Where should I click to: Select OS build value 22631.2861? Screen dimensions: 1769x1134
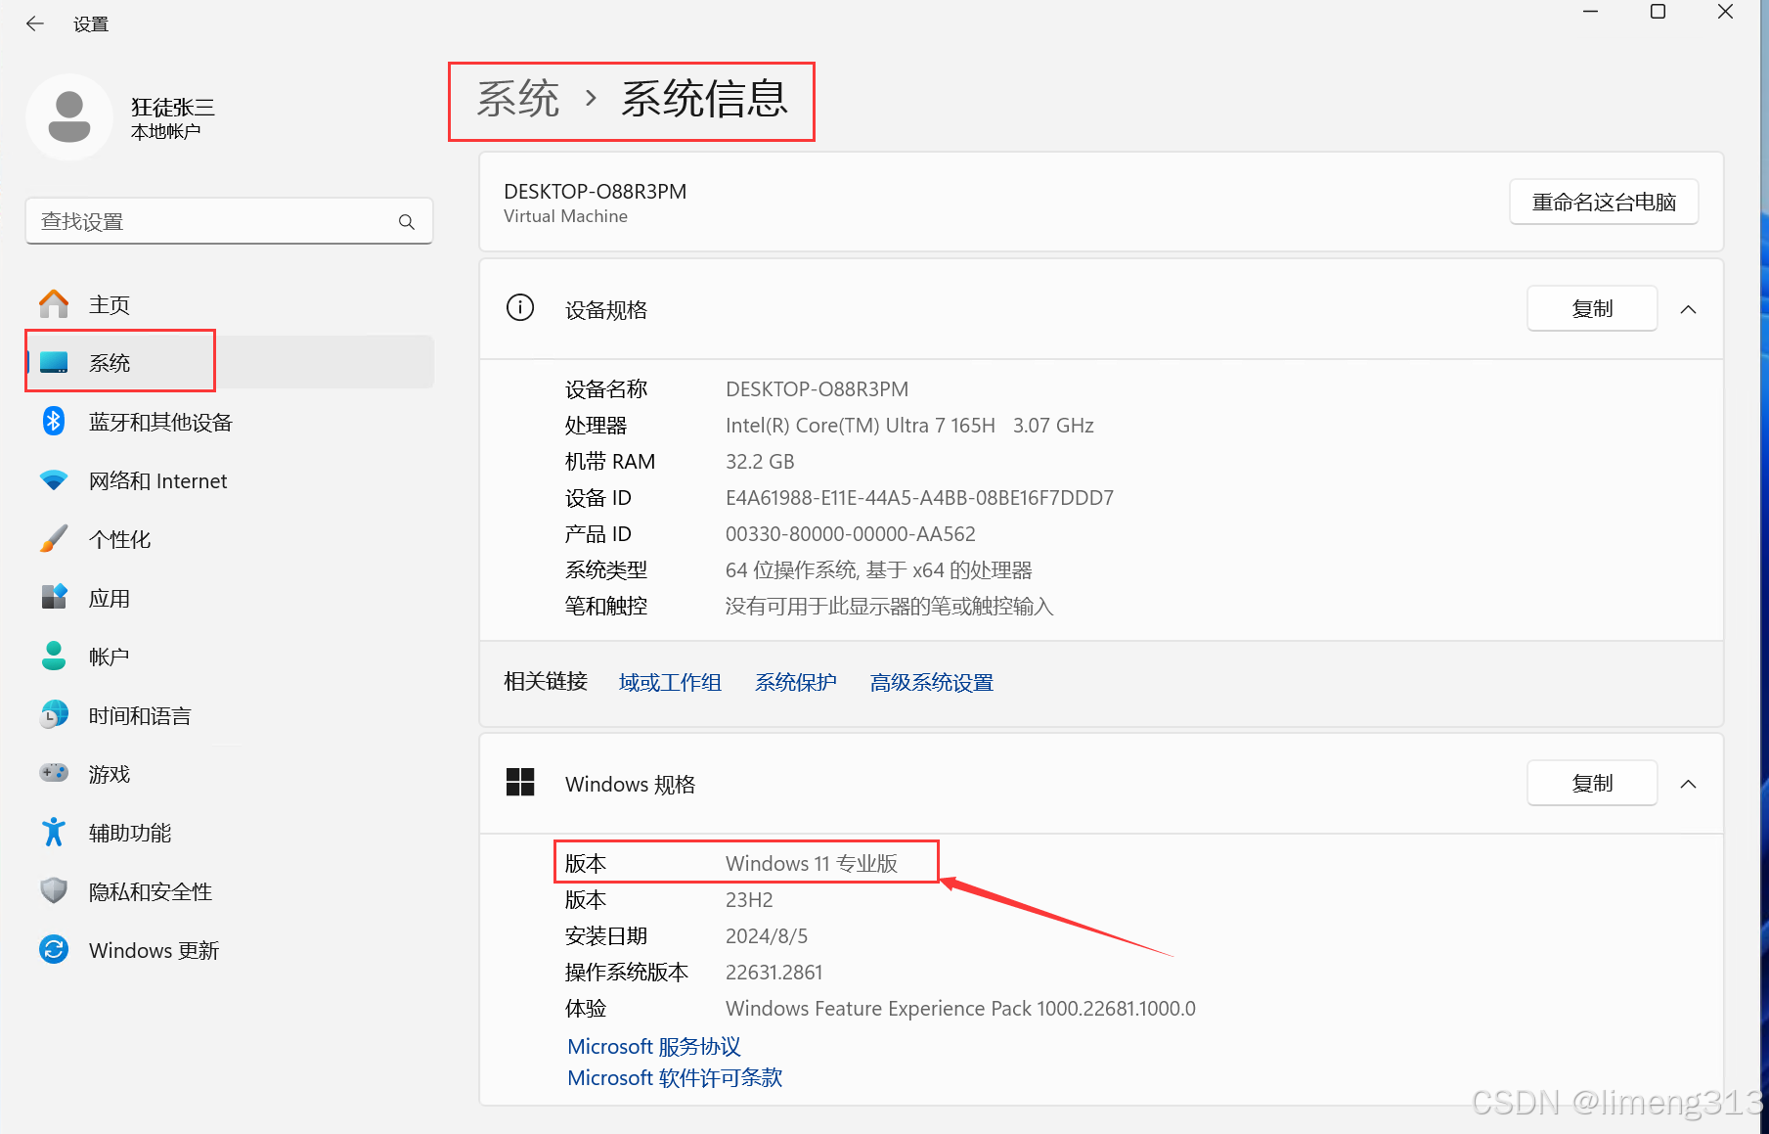(x=774, y=973)
